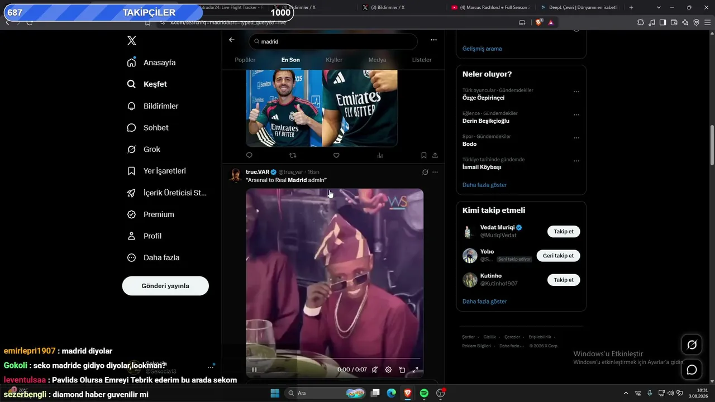This screenshot has height=402, width=715.
Task: Open Spotify from the taskbar
Action: (424, 393)
